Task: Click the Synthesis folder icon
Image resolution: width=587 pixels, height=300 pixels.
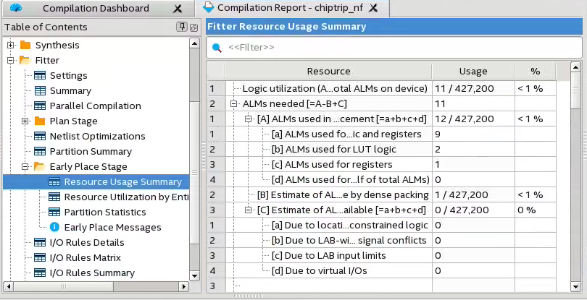Action: (25, 45)
